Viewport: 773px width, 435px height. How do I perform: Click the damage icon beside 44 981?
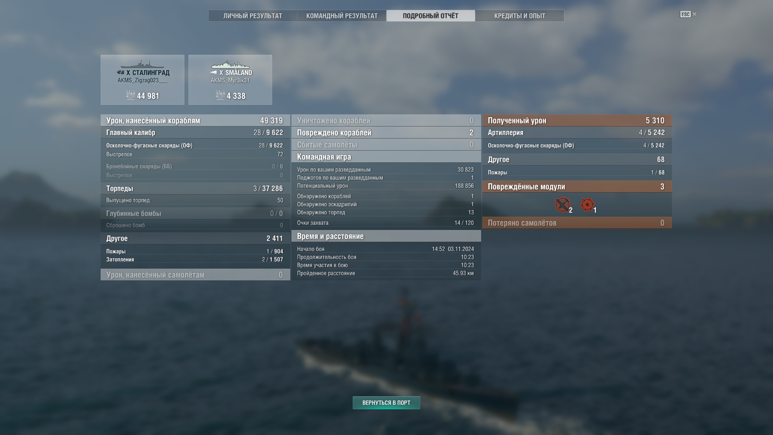point(130,95)
